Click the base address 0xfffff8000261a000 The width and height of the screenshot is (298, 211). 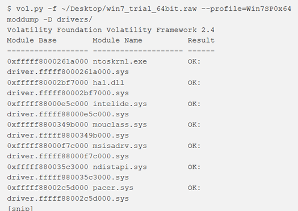[48, 61]
